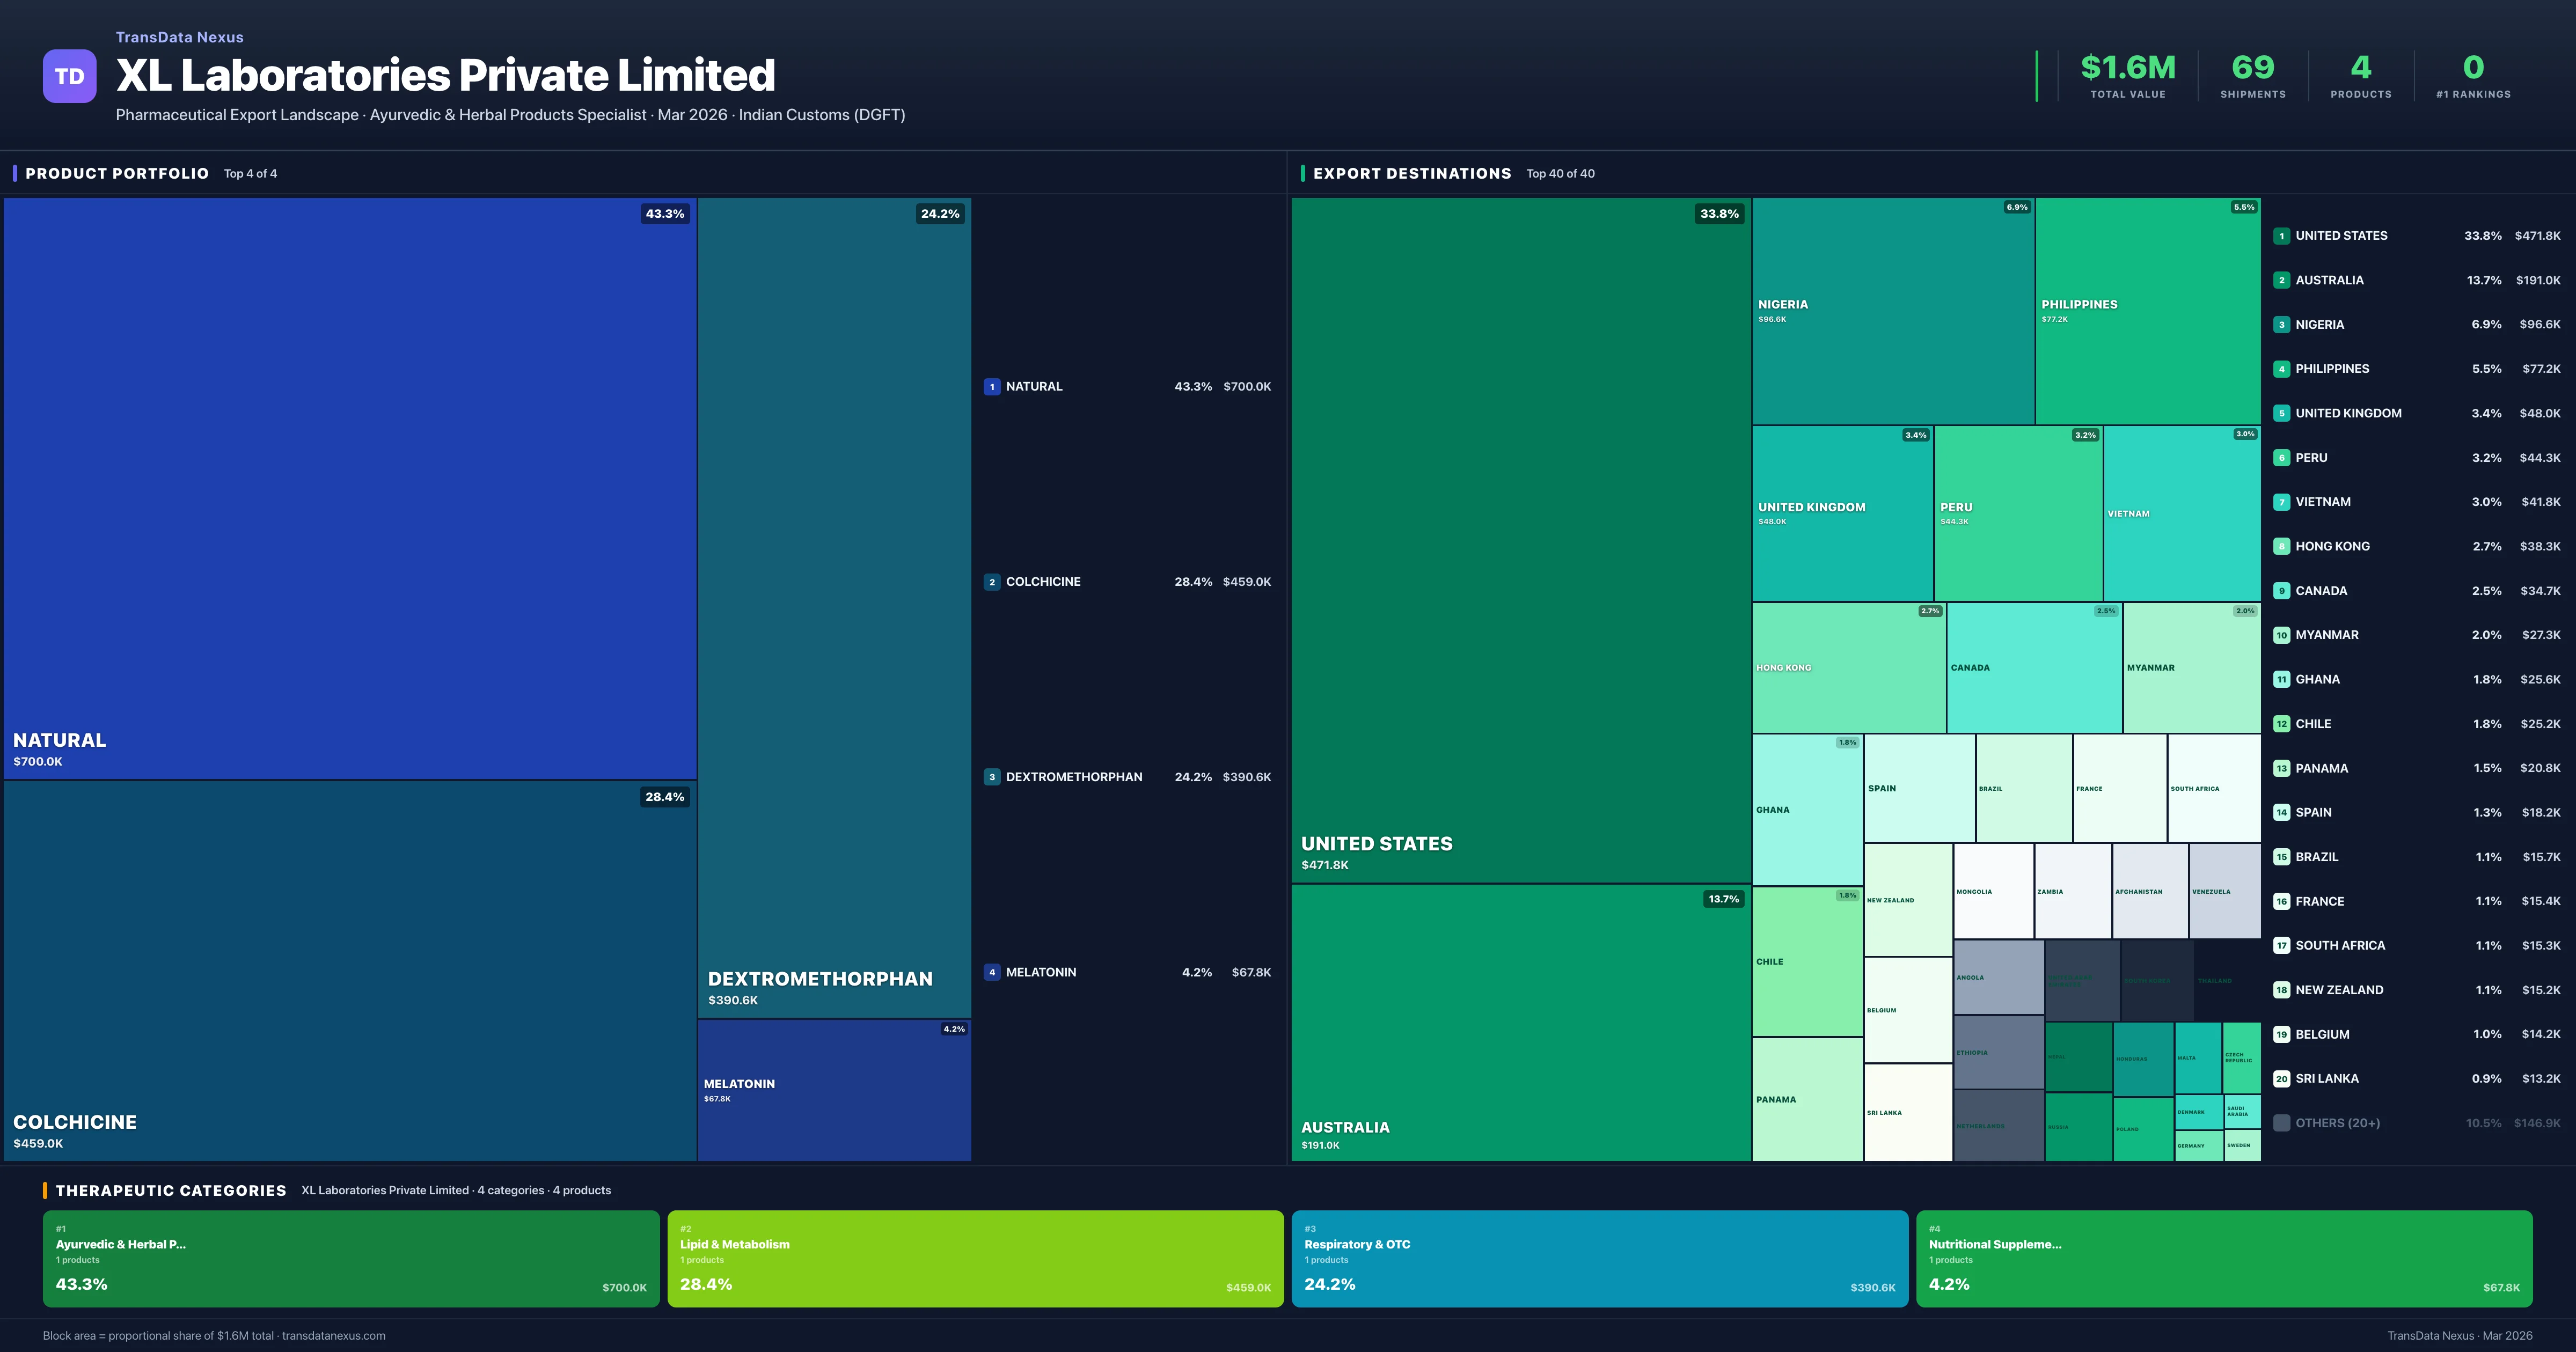
Task: Click the rank 10 badge next to MYANMAR
Action: tap(2283, 635)
